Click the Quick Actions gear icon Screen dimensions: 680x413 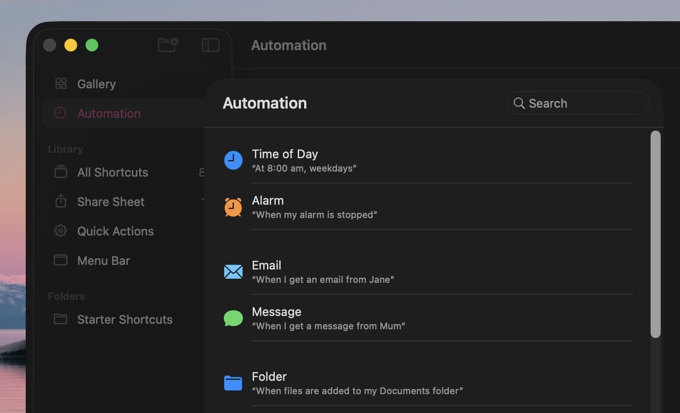[x=61, y=231]
